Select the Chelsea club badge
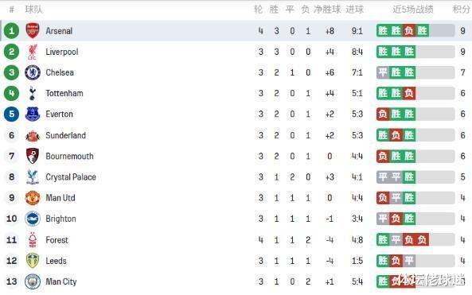472x295 pixels. click(33, 72)
